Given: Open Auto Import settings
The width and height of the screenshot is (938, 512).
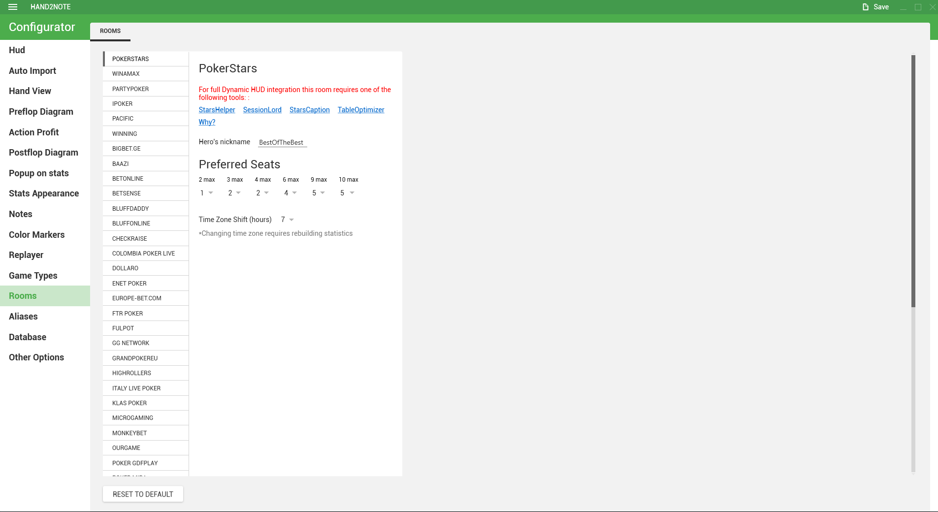Looking at the screenshot, I should [x=45, y=71].
